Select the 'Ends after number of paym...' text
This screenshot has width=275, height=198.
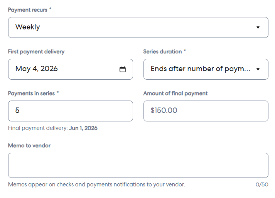point(201,69)
